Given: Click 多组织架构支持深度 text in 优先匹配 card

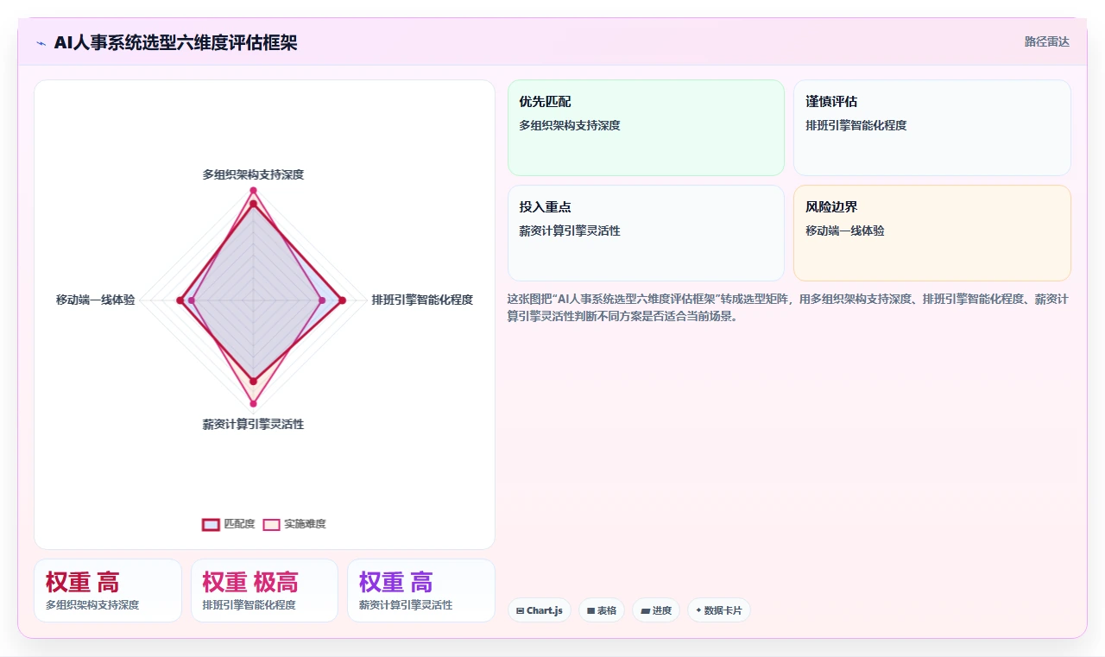Looking at the screenshot, I should [x=570, y=125].
